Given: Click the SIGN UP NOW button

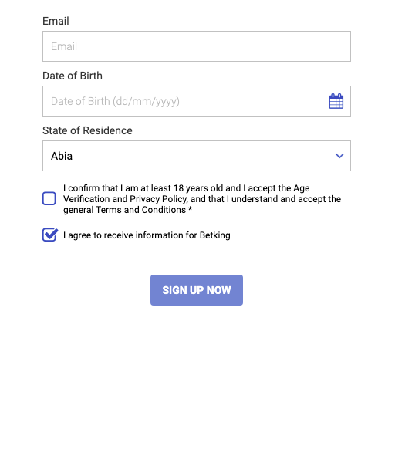Looking at the screenshot, I should click(197, 290).
